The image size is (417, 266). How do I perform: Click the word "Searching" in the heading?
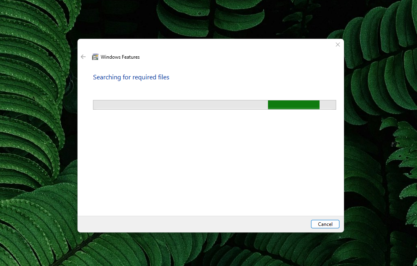107,77
